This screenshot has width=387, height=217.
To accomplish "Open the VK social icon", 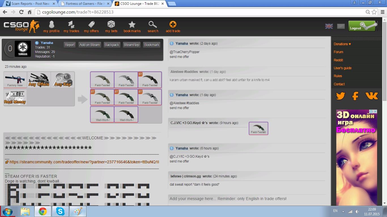I will coord(371,96).
